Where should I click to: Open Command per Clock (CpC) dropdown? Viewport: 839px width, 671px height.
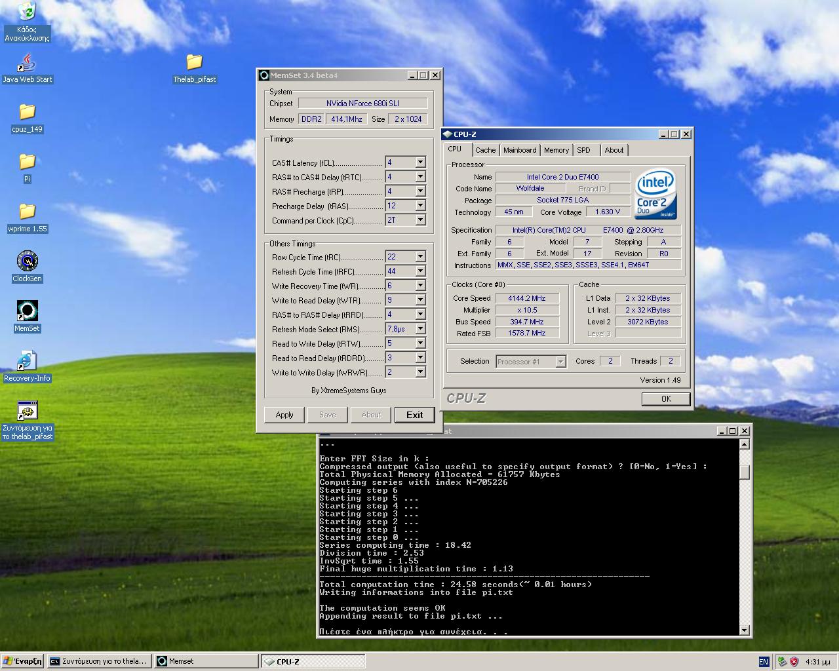[x=420, y=220]
